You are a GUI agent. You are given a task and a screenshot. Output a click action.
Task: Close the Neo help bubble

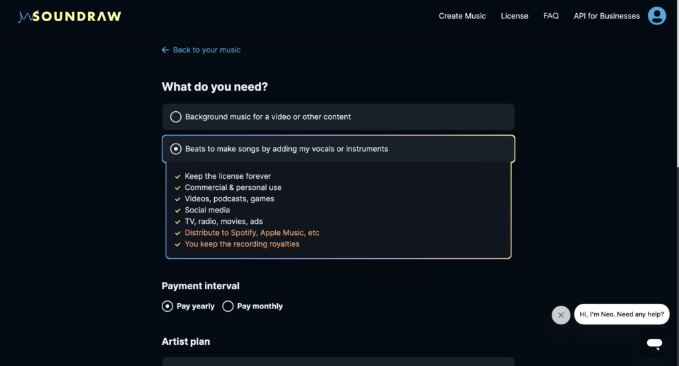561,315
